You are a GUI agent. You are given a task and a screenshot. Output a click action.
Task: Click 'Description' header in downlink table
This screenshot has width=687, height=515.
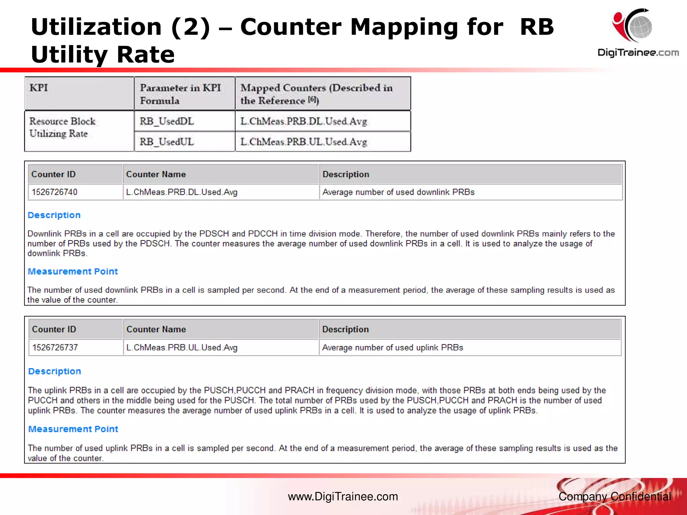tap(471, 174)
